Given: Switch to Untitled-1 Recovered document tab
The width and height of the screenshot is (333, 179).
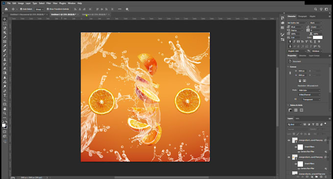Looking at the screenshot, I should pyautogui.click(x=27, y=14).
